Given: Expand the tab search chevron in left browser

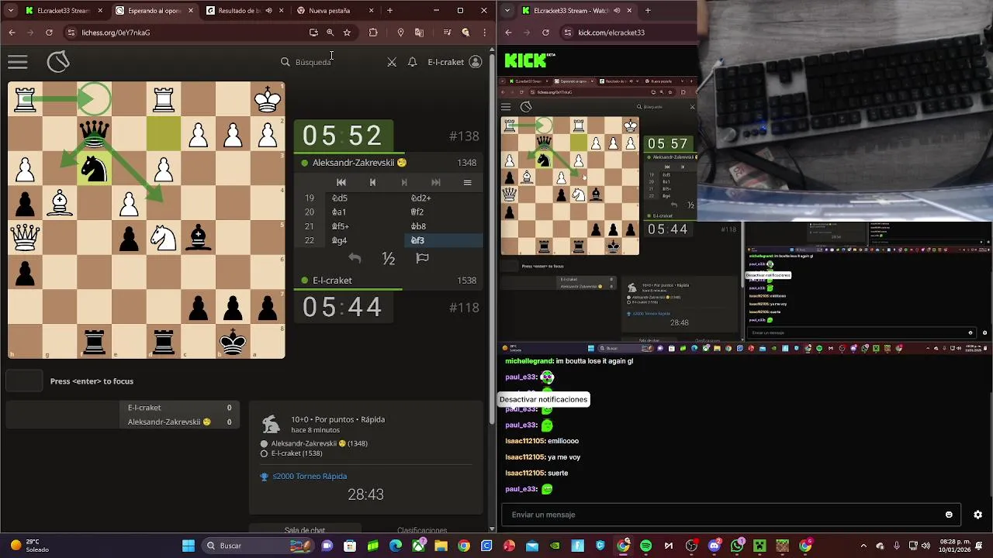Looking at the screenshot, I should pos(12,11).
